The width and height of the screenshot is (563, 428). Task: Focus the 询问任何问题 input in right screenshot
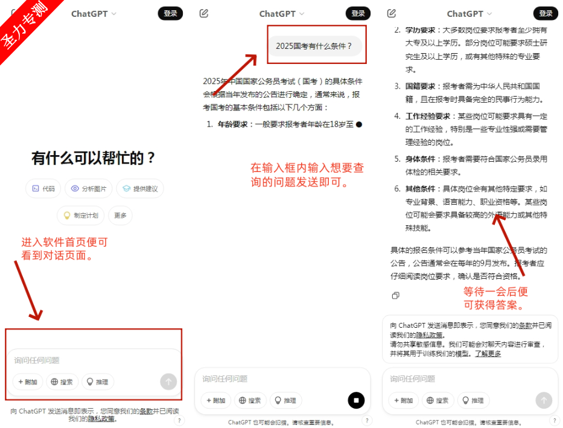click(470, 379)
